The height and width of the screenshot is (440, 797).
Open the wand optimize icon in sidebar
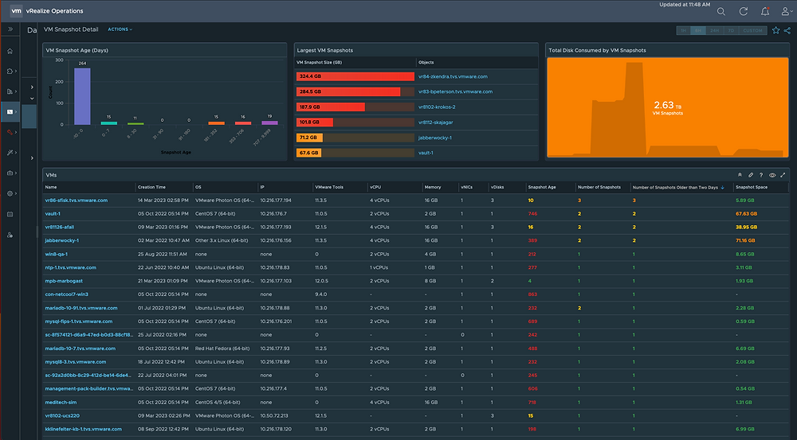(x=10, y=152)
